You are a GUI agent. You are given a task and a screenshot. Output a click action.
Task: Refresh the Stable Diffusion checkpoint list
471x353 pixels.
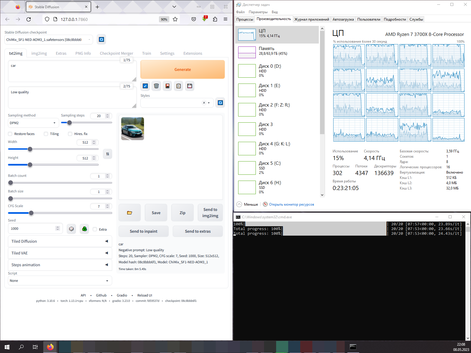click(x=102, y=39)
